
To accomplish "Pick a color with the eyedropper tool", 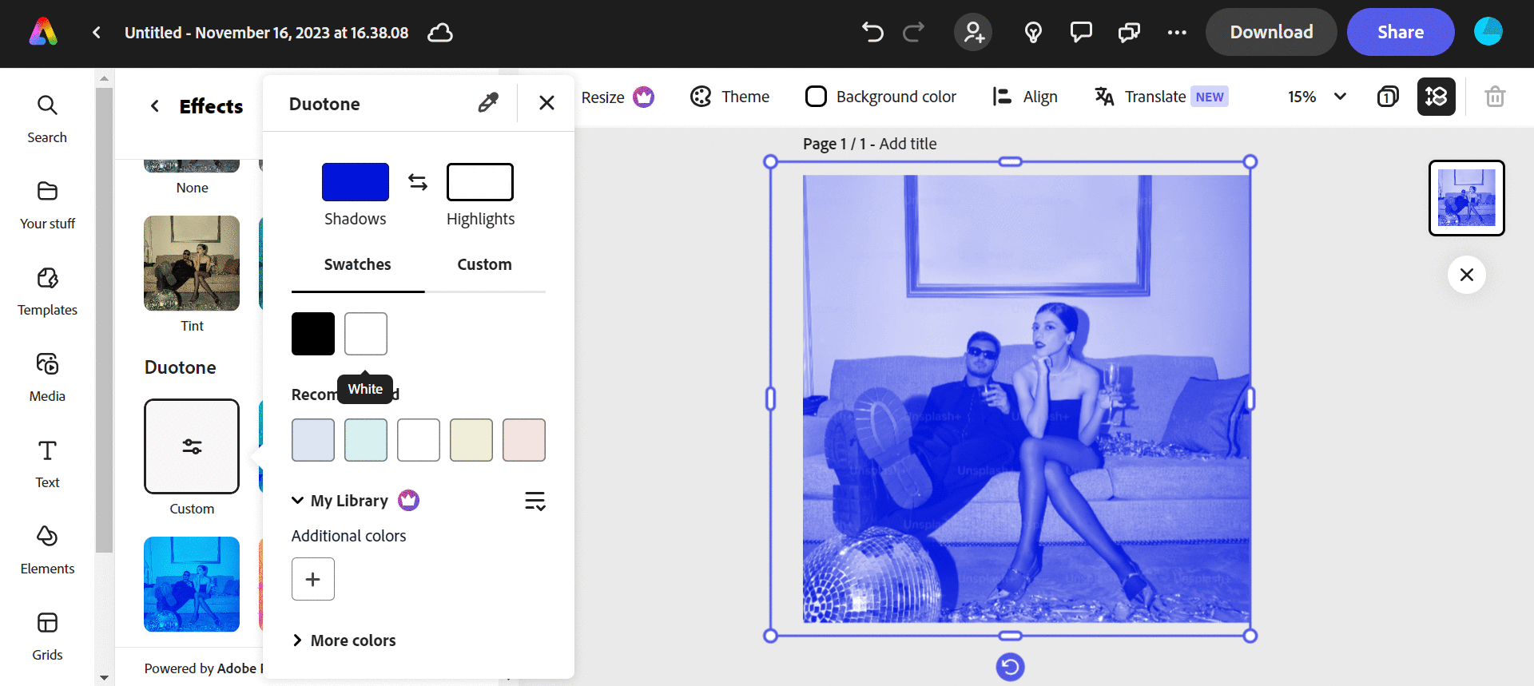I will click(488, 102).
